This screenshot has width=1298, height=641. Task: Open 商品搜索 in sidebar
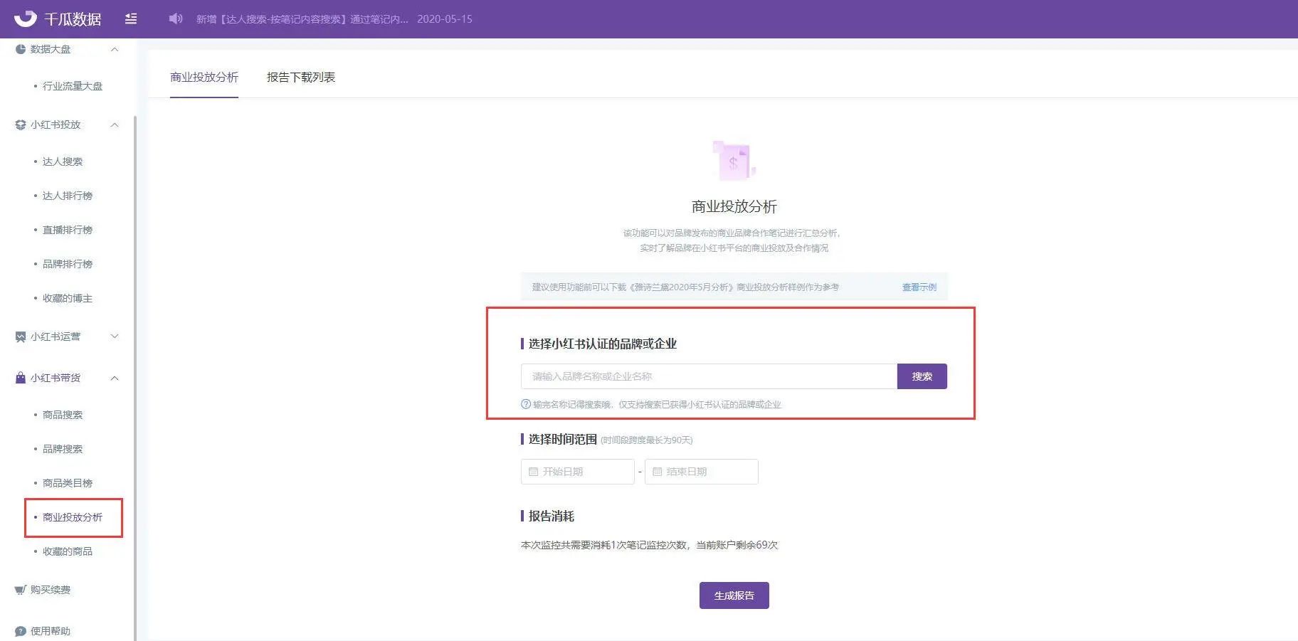(63, 415)
